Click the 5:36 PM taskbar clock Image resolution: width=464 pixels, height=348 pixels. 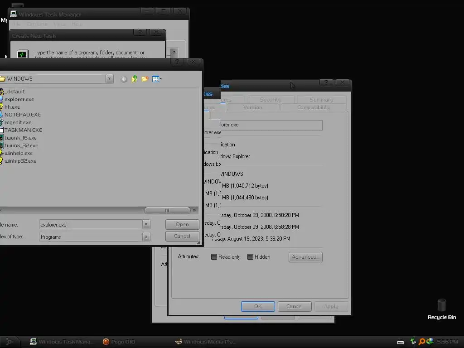coord(447,342)
